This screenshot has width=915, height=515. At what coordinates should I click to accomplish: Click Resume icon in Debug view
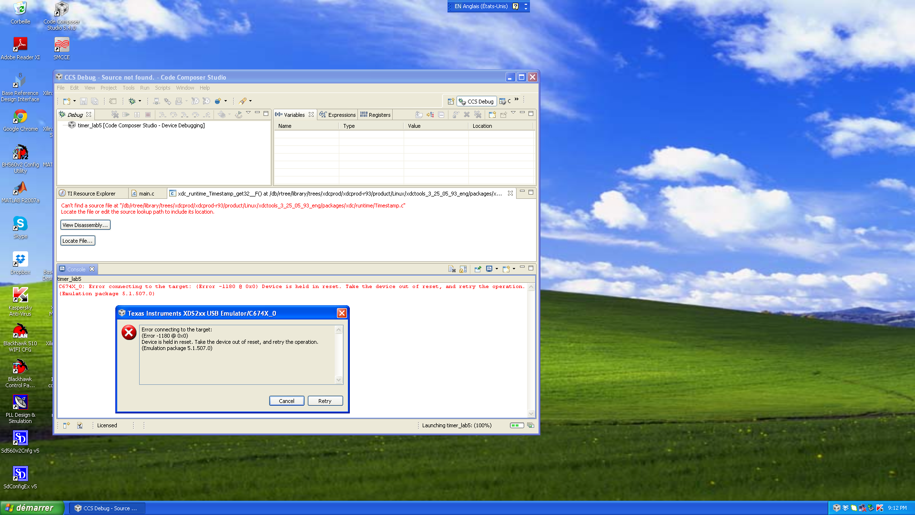tap(126, 114)
